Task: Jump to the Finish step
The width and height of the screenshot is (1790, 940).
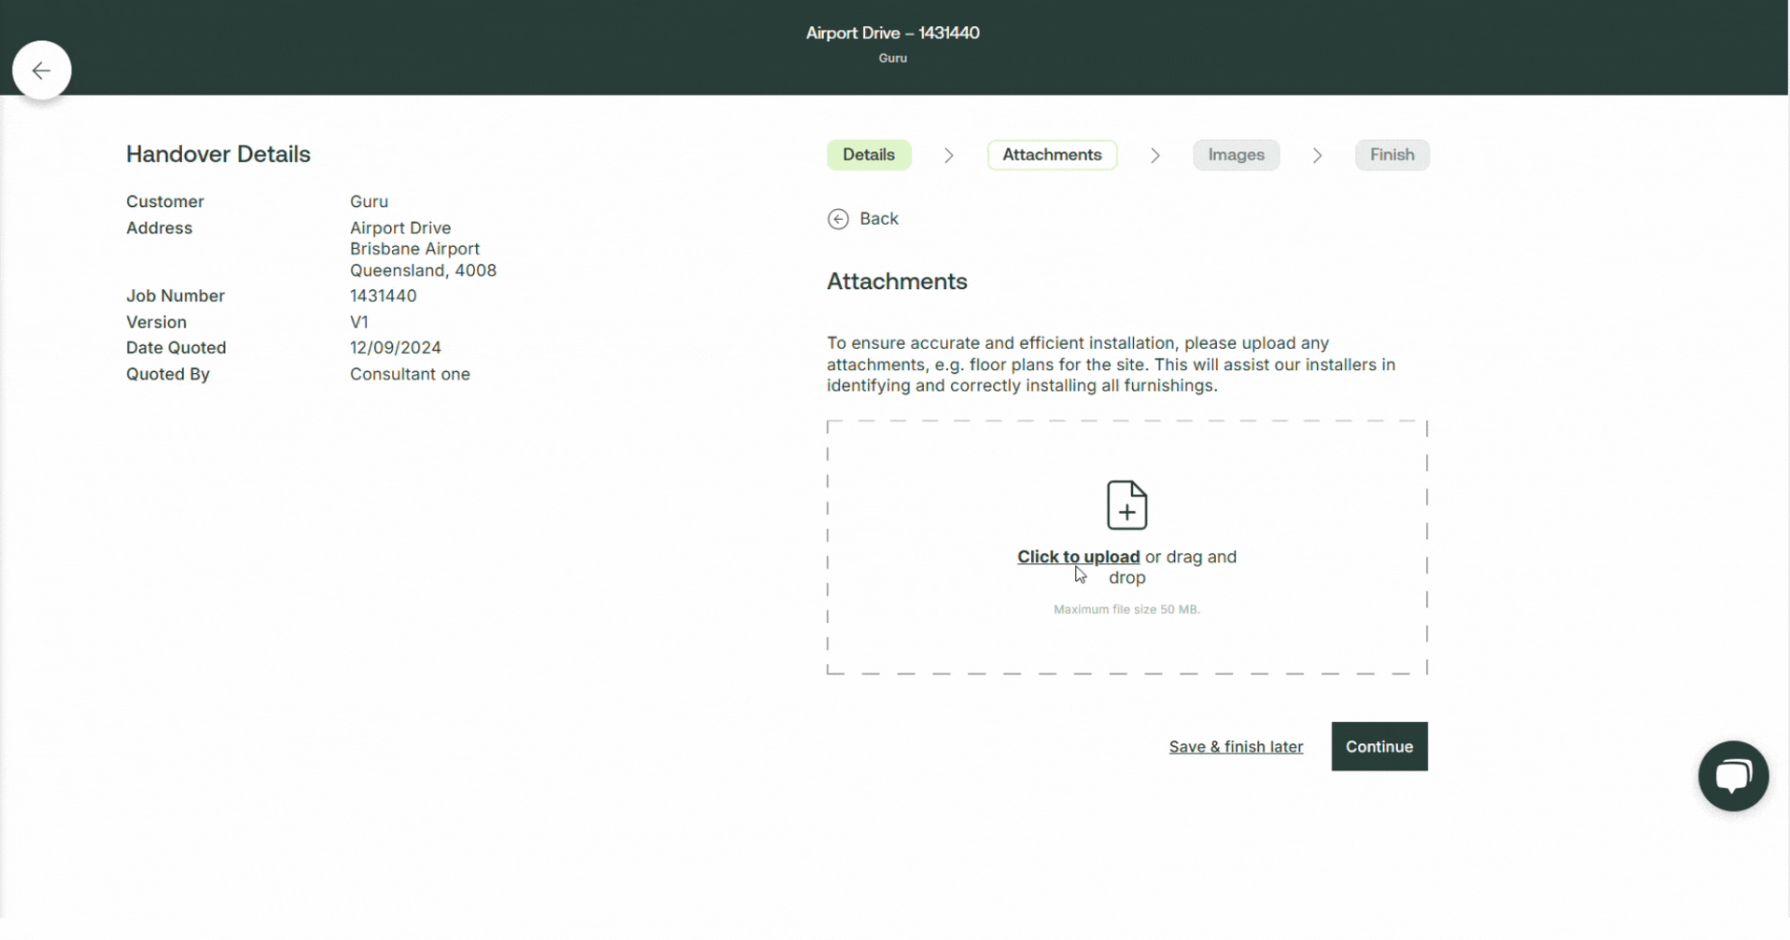Action: [x=1391, y=155]
